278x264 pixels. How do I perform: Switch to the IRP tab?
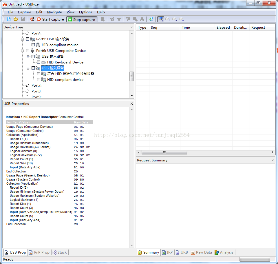coord(167,252)
